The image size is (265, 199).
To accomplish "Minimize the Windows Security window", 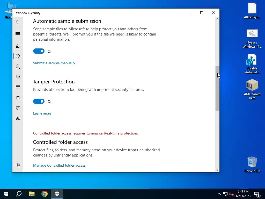I will point(190,13).
